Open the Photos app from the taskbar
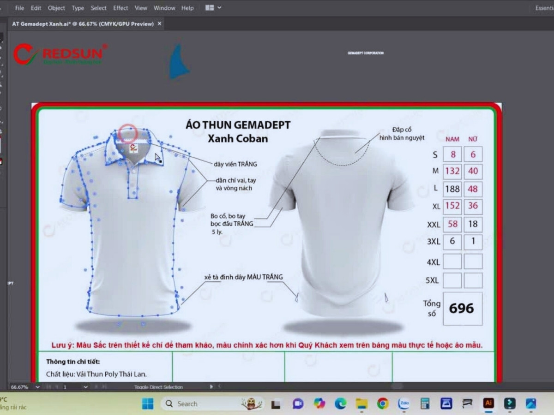This screenshot has height=415, width=554. (530, 403)
